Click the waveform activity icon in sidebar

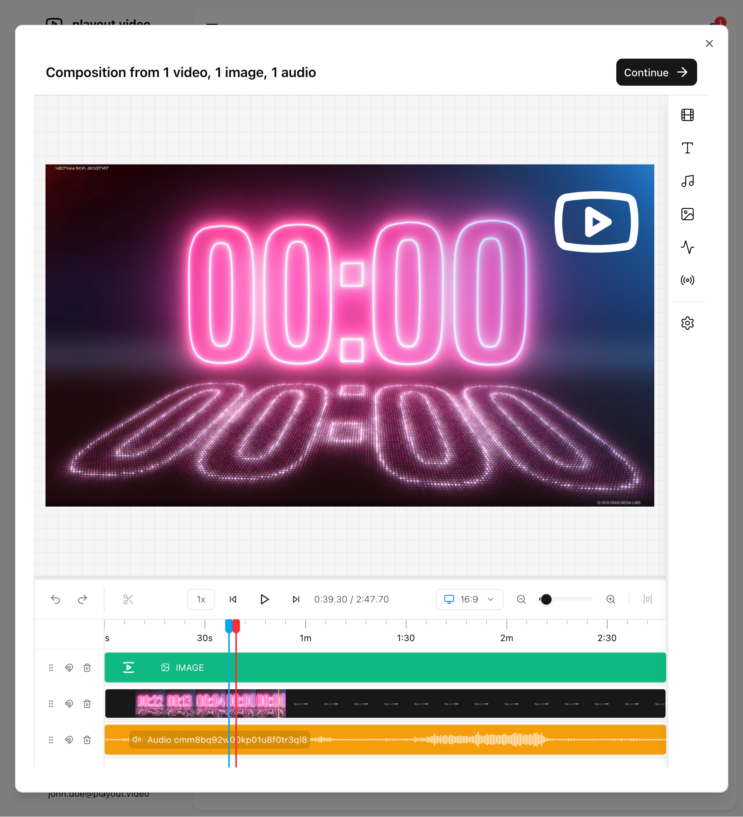(687, 247)
